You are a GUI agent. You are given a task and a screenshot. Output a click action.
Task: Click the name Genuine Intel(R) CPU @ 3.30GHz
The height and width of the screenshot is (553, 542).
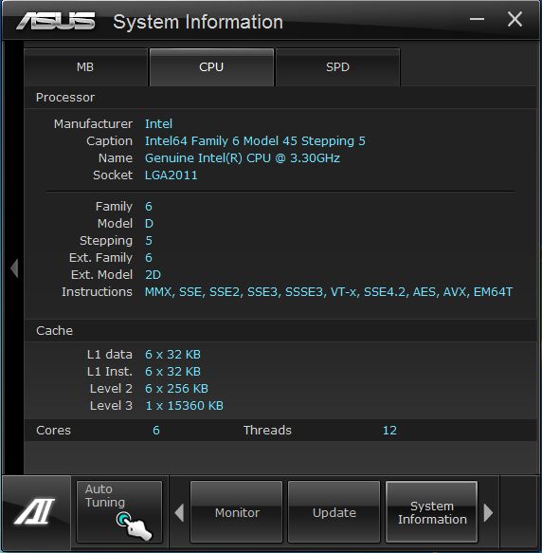point(243,158)
